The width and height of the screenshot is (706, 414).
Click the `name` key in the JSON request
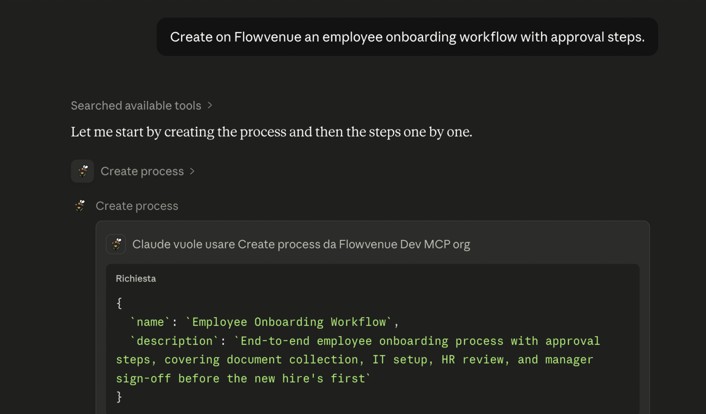150,322
